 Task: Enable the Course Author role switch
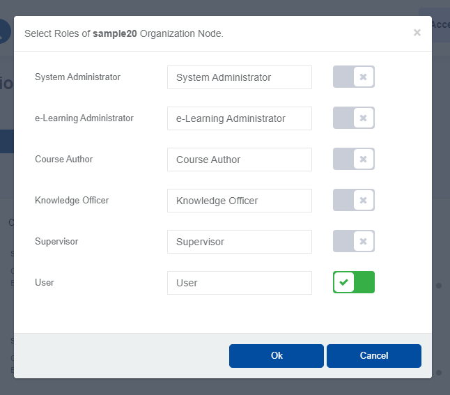point(354,160)
